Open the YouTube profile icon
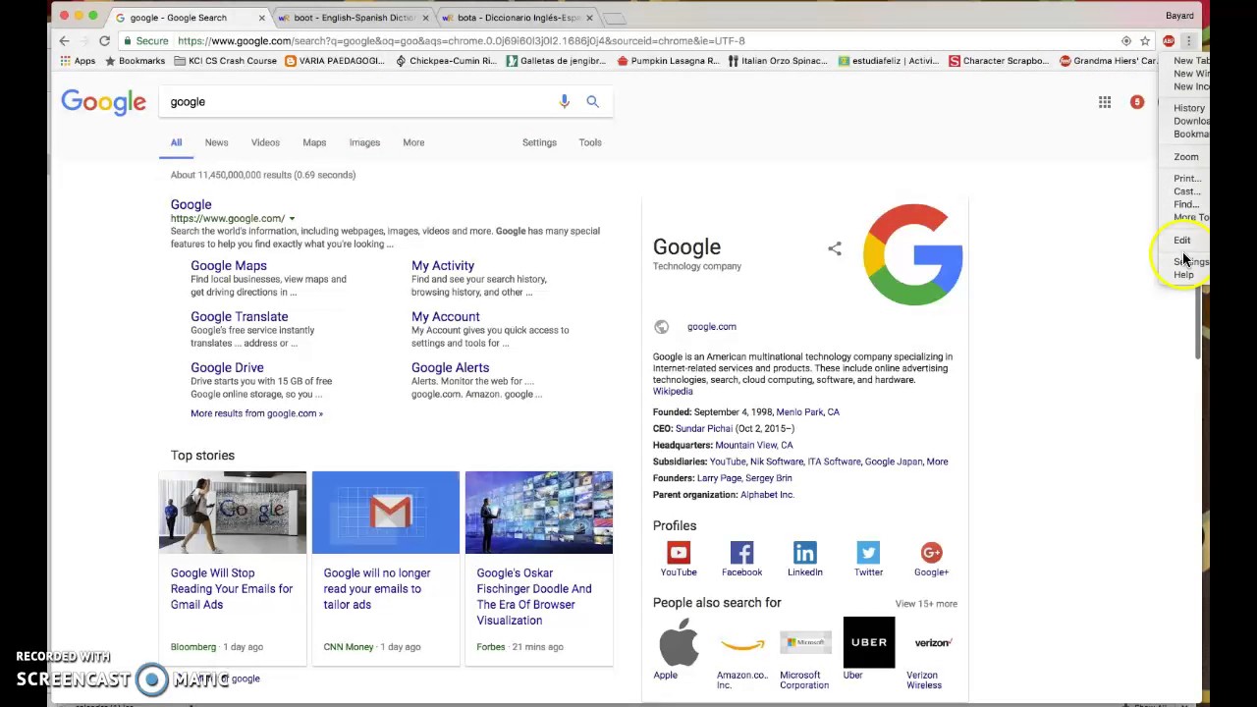The width and height of the screenshot is (1257, 707). [679, 553]
